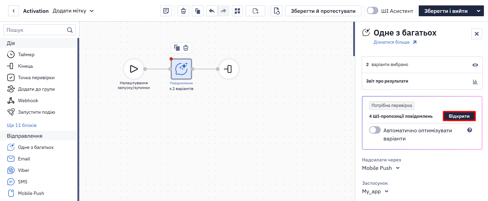This screenshot has width=488, height=201.
Task: Select the start/stop settings node
Action: point(134,69)
